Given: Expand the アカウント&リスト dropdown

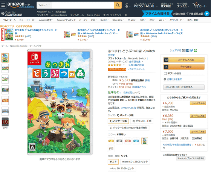Looking at the screenshot, I should [x=145, y=5].
